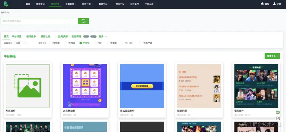Select the 首页 filter tab beside 平台精选

tap(6, 36)
